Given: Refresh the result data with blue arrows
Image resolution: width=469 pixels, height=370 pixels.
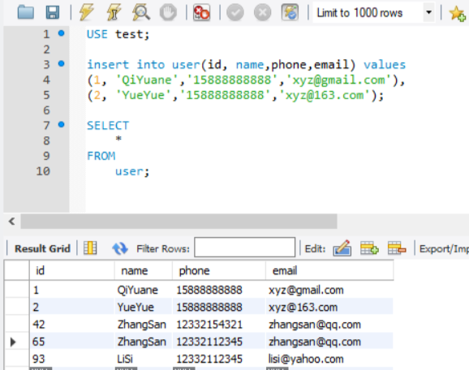Looking at the screenshot, I should point(120,248).
